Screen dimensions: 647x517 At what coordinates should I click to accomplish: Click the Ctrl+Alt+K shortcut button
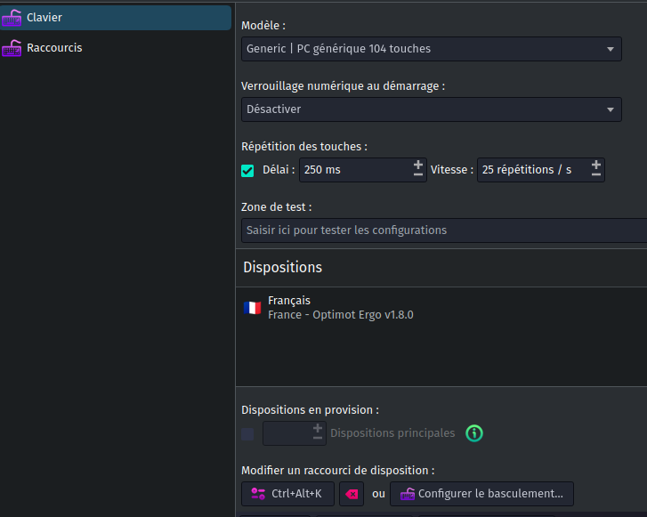pyautogui.click(x=287, y=494)
